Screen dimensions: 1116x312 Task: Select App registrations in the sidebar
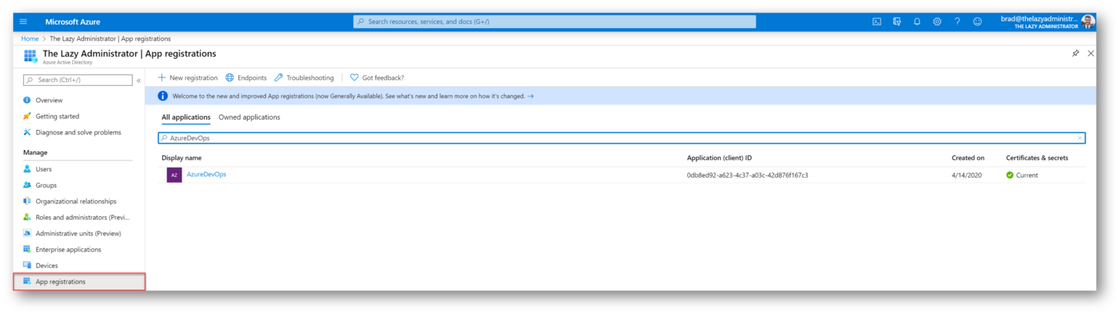[x=79, y=282]
